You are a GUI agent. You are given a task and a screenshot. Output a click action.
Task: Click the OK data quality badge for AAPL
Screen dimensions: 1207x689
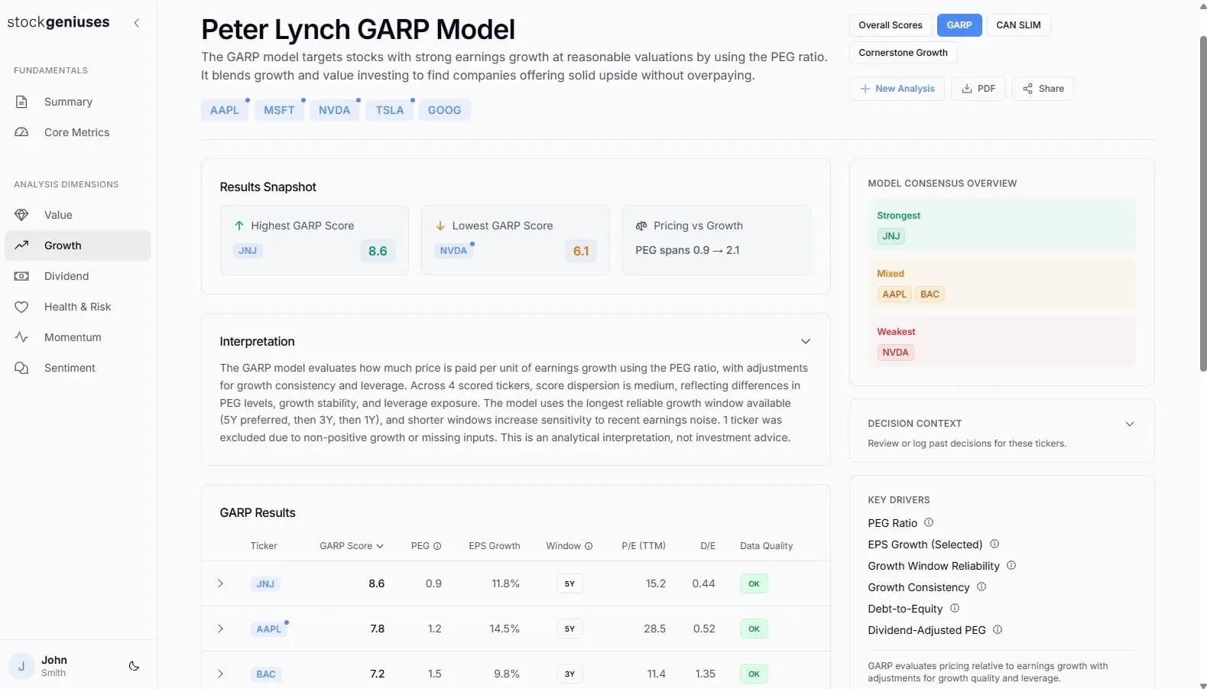[x=754, y=629]
